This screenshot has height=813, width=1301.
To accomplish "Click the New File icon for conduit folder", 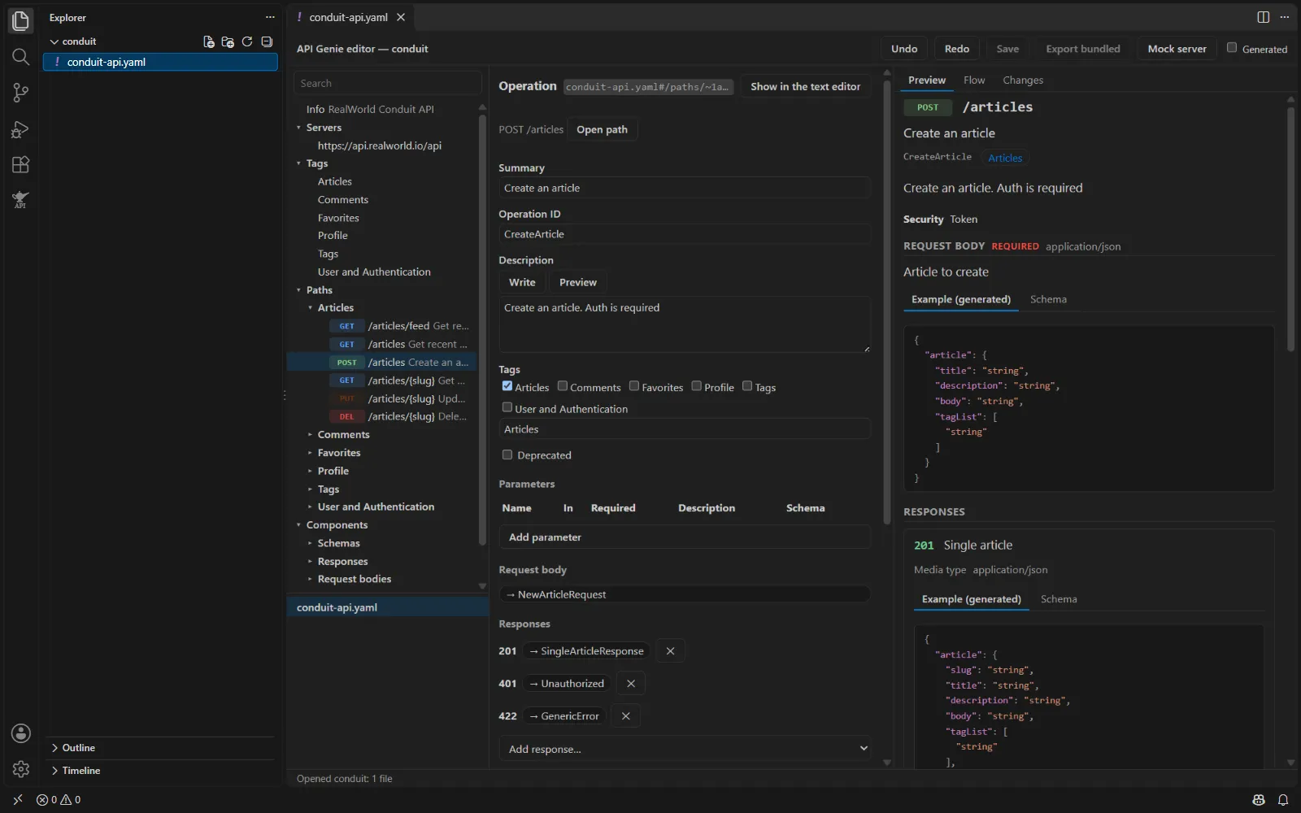I will click(x=209, y=41).
